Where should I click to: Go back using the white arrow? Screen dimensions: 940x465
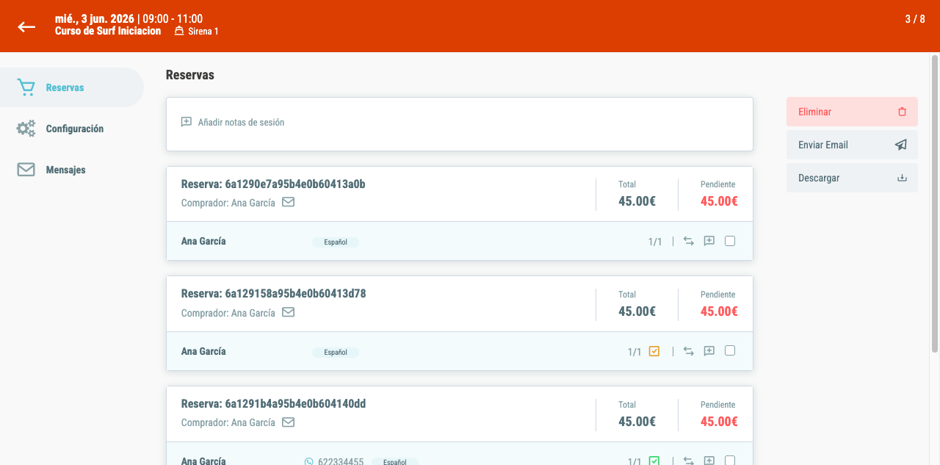coord(26,26)
